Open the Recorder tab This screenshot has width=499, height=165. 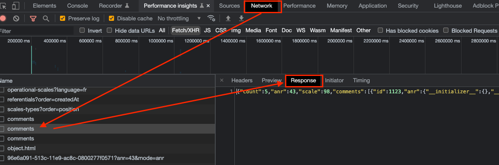114,6
